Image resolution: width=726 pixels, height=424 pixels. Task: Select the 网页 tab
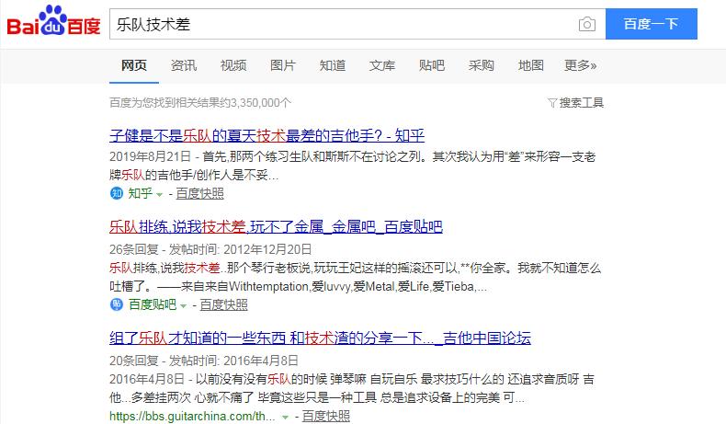tap(134, 65)
